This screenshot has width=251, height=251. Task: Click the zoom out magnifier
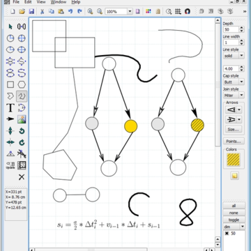point(100,11)
